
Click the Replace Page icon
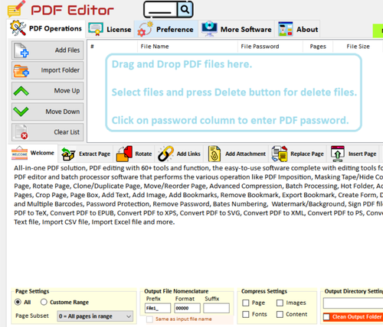280,154
